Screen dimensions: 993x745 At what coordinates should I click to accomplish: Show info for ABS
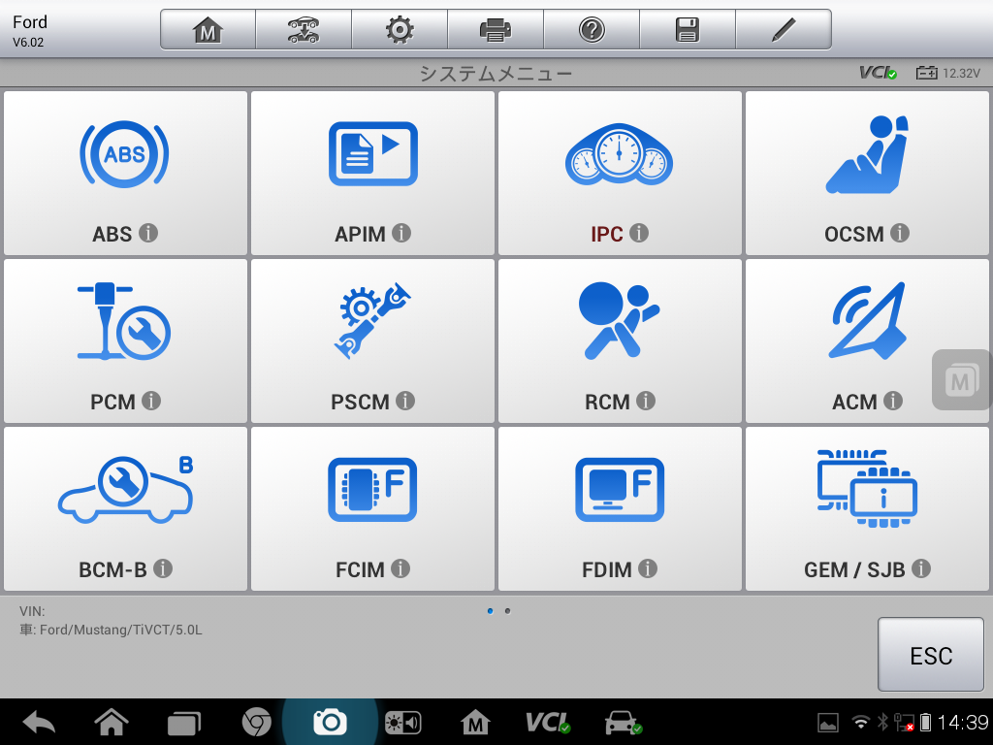[x=148, y=233]
